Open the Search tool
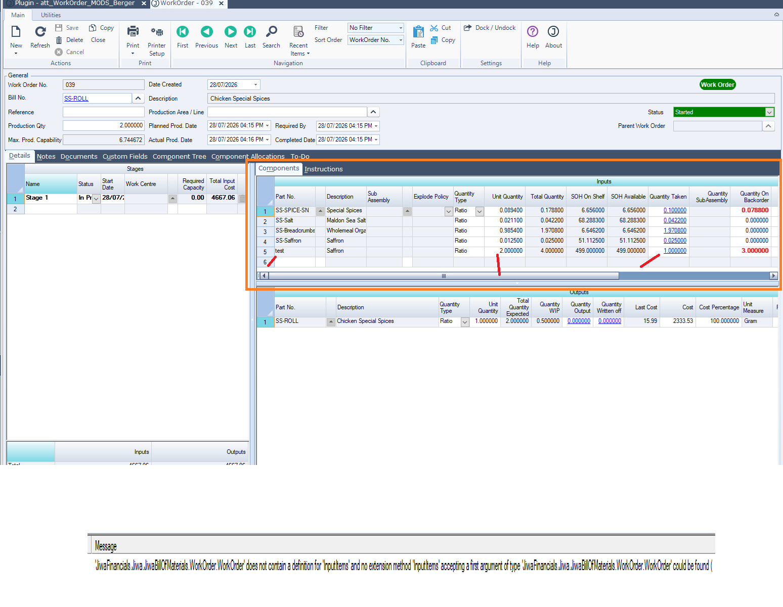Screen dimensions: 783x607 (272, 32)
